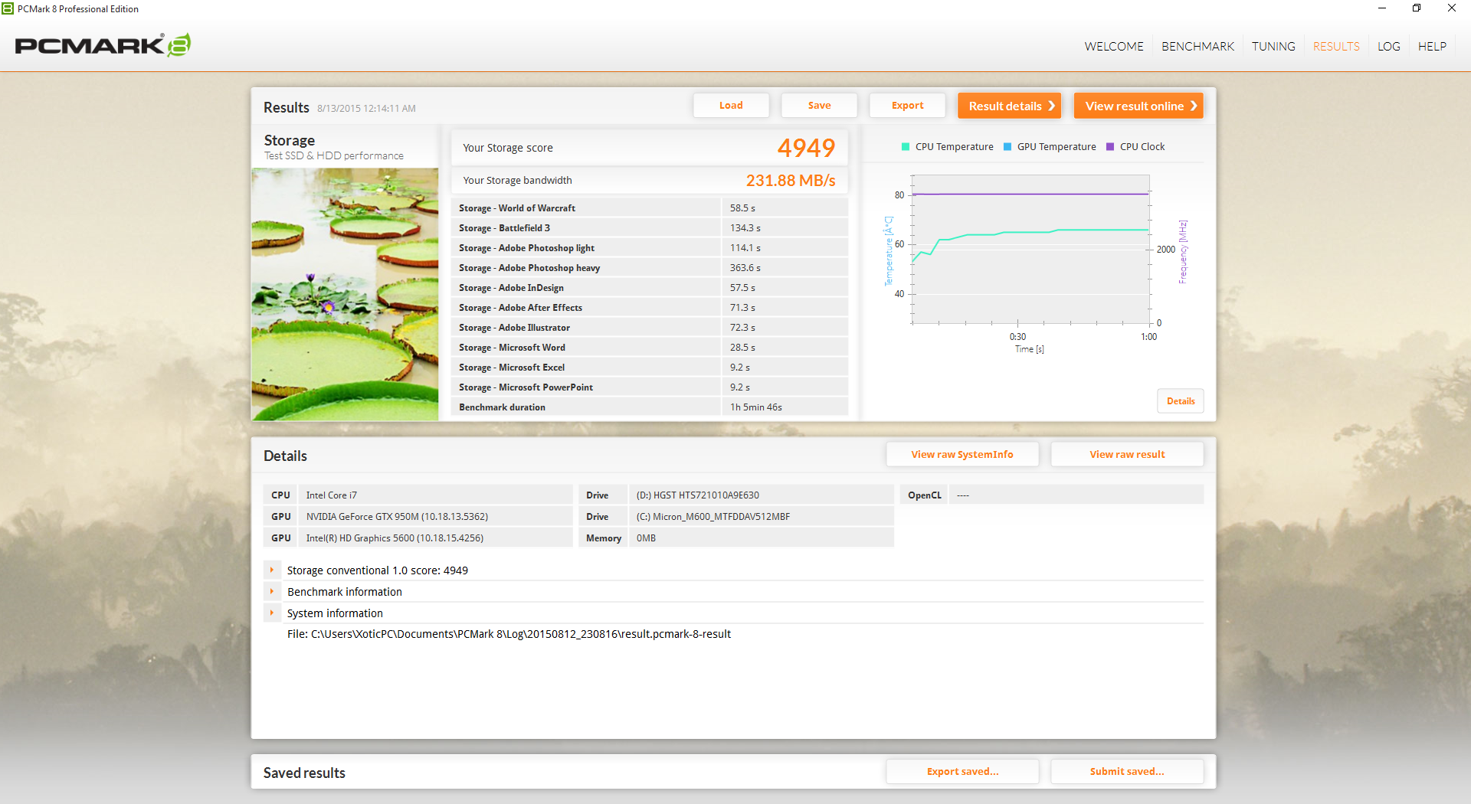Select the Adobe Photoshop light row
1471x804 pixels.
pyautogui.click(x=650, y=248)
